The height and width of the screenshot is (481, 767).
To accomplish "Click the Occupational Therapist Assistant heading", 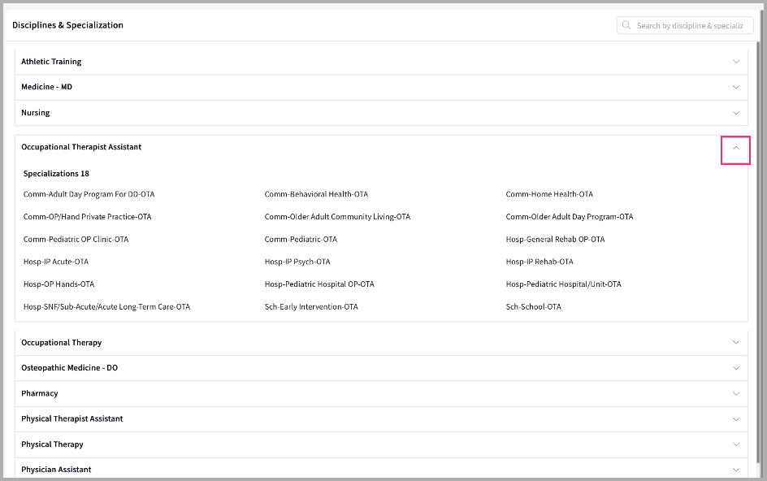I will [81, 147].
